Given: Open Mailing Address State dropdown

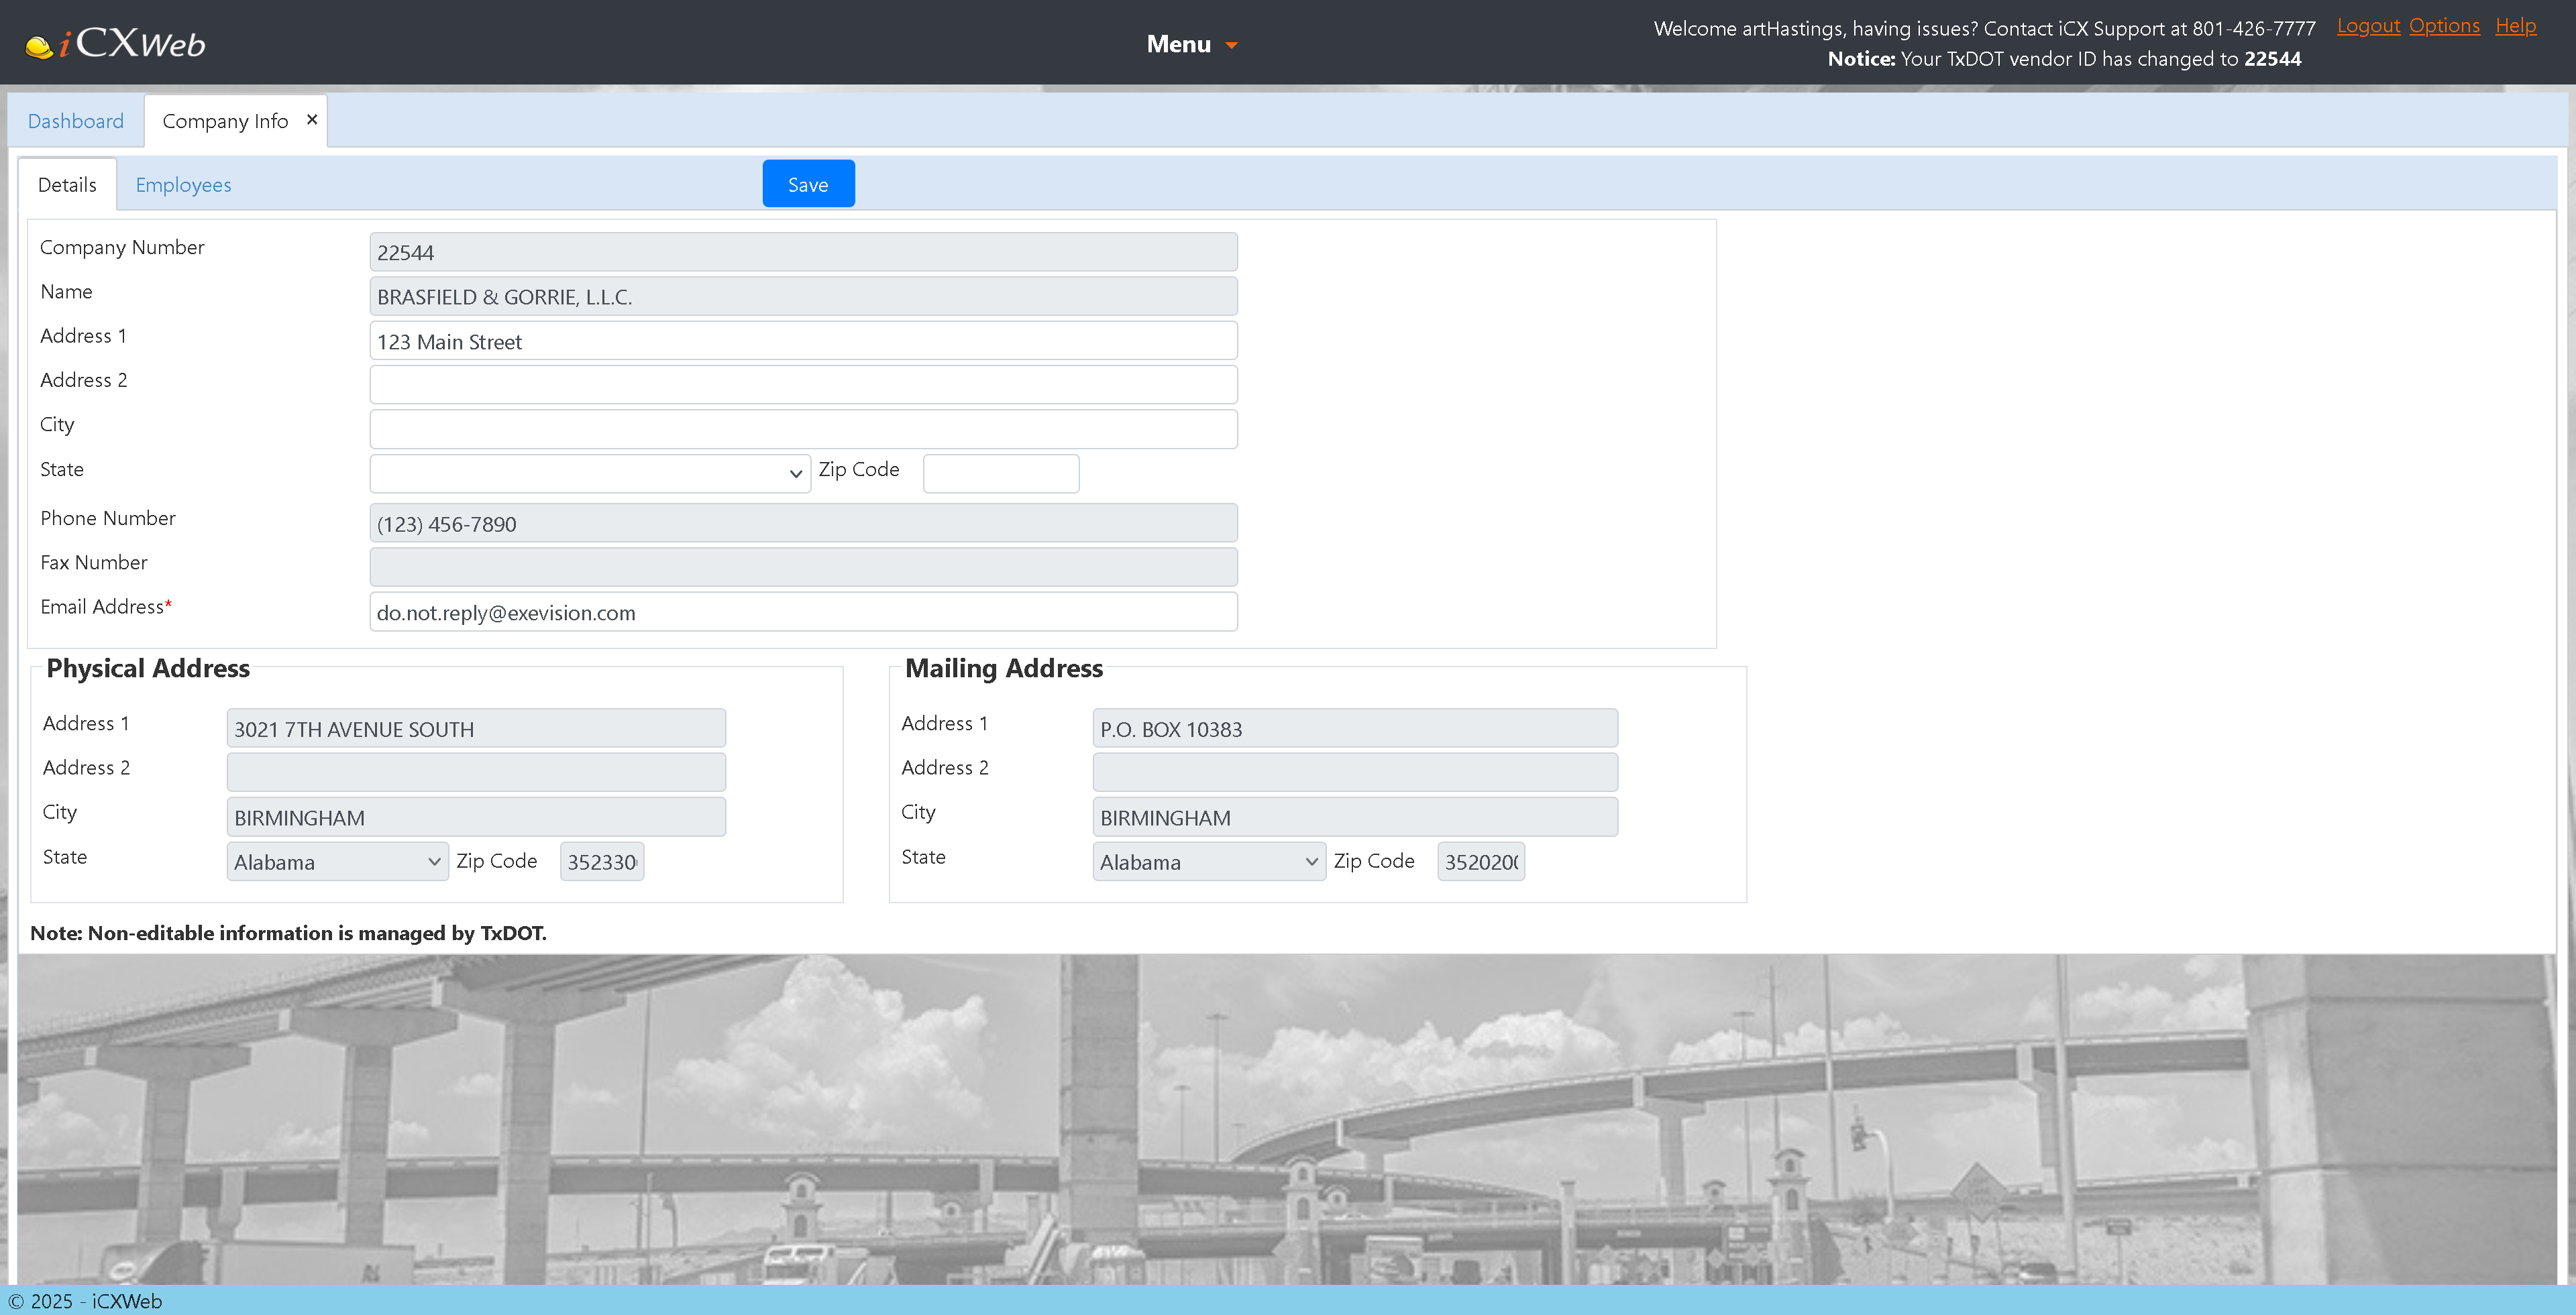Looking at the screenshot, I should [x=1209, y=861].
